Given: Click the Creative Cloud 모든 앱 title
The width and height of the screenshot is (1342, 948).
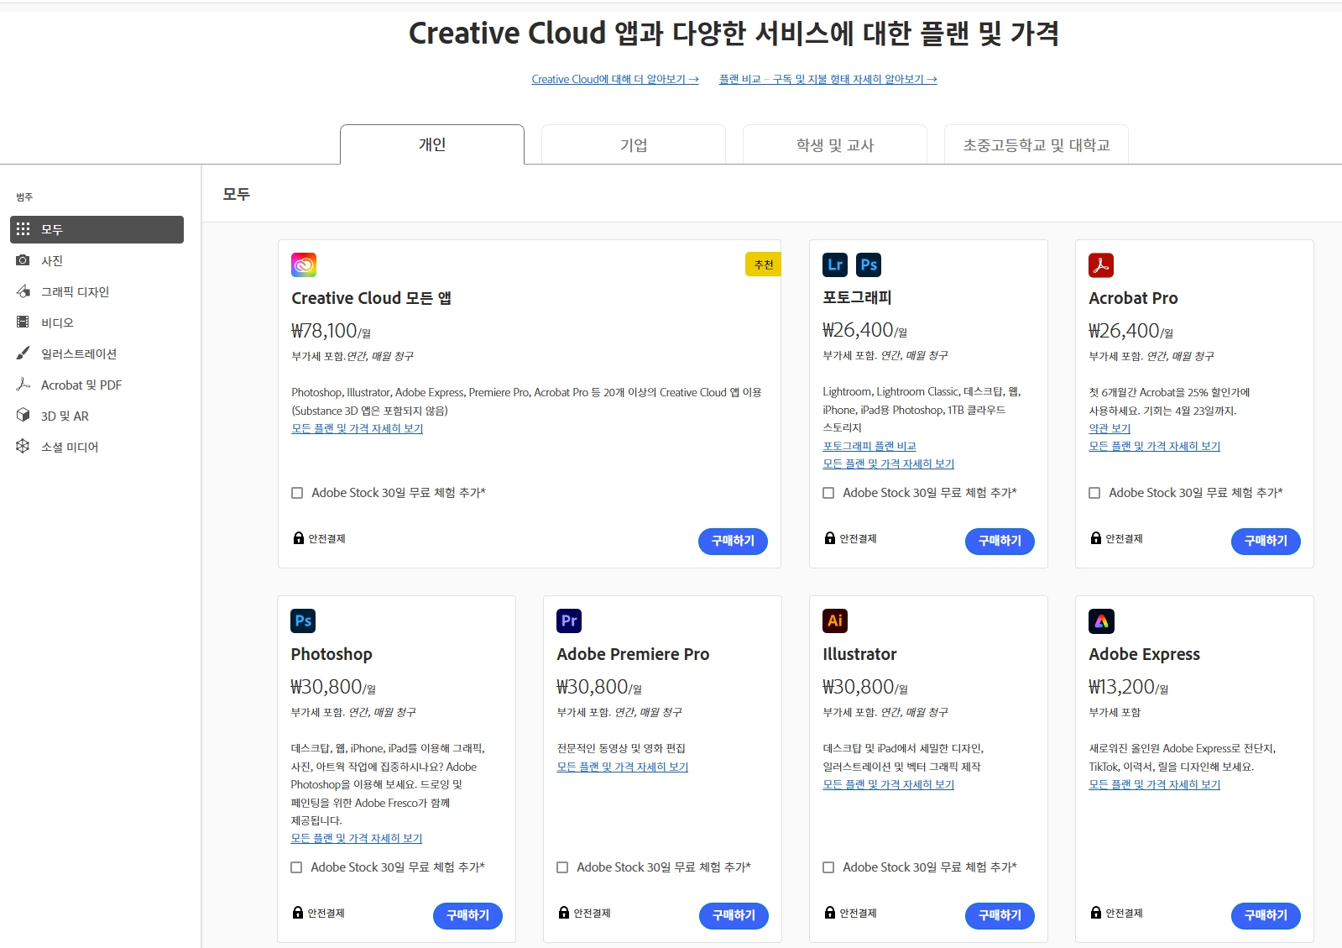Looking at the screenshot, I should coord(371,298).
